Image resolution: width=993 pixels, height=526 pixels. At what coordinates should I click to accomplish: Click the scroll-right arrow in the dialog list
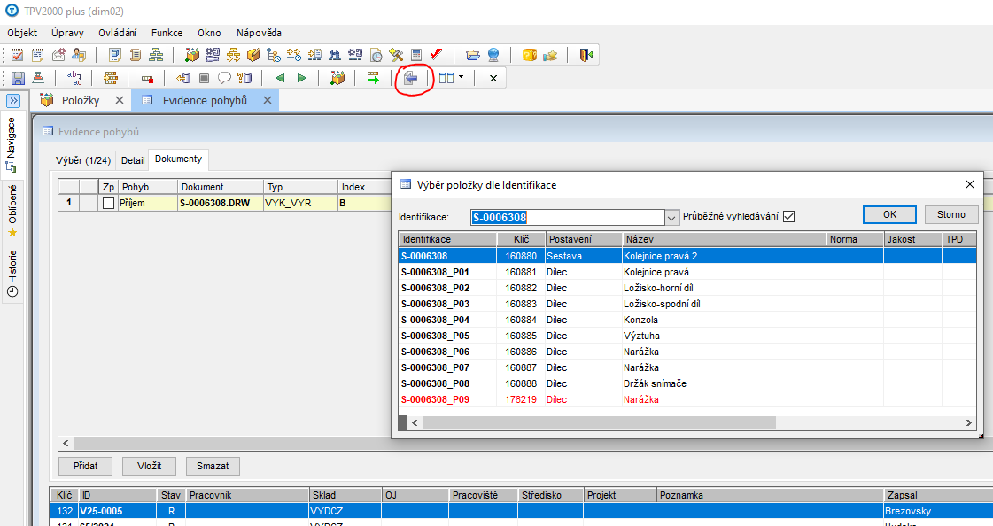point(969,422)
